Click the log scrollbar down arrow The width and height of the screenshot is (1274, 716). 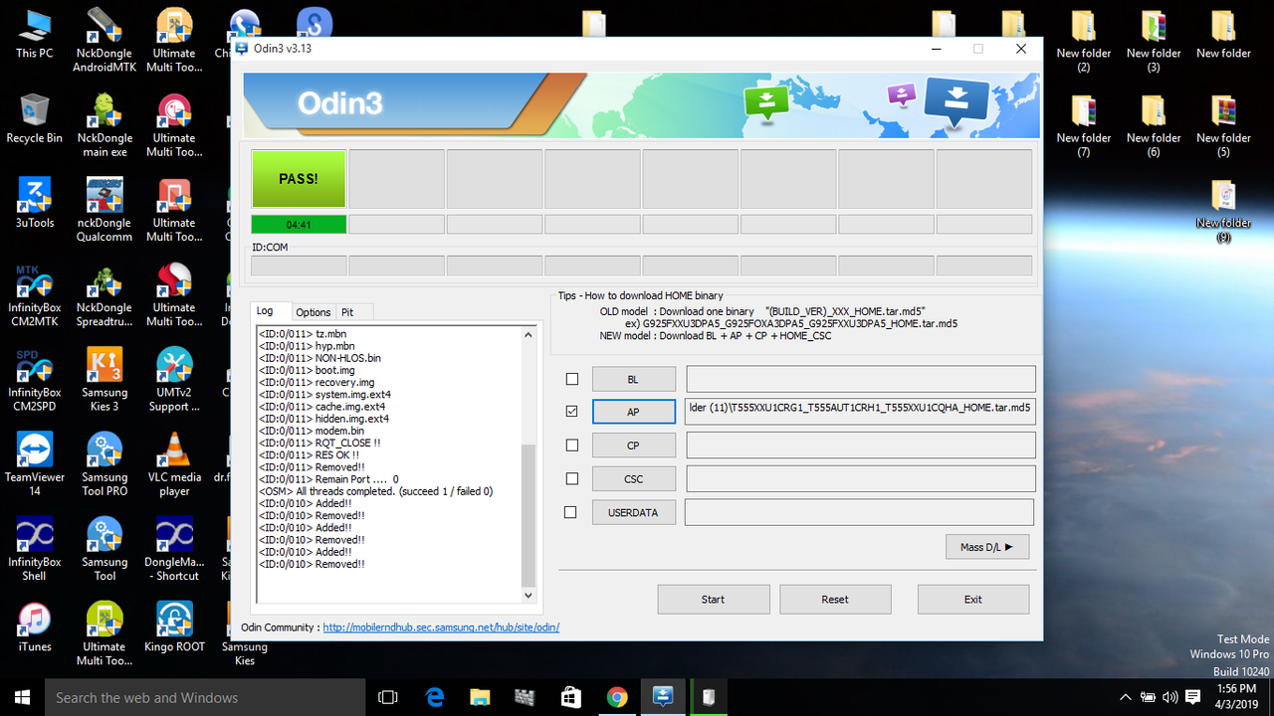(x=529, y=596)
